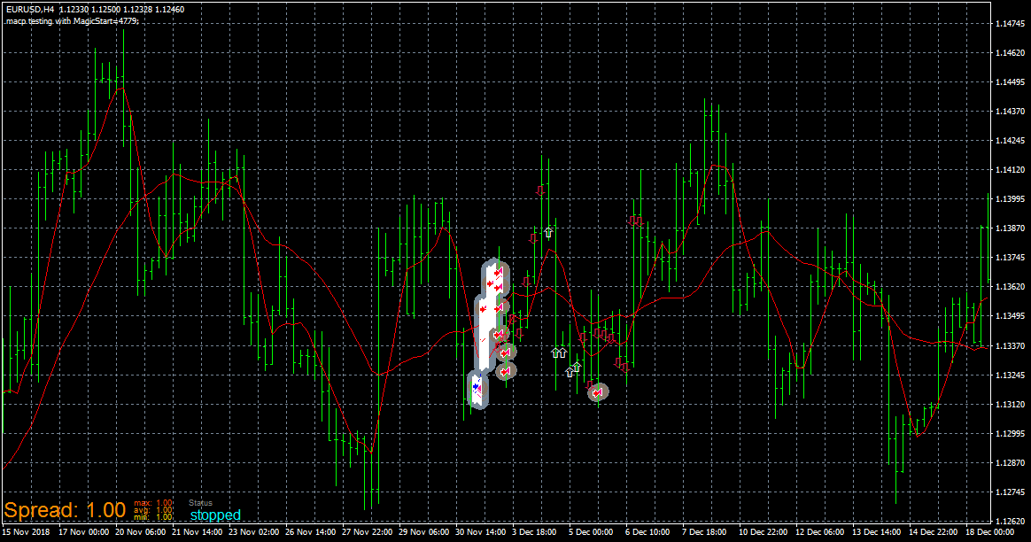This screenshot has height=542, width=1031.
Task: Click price label 1.14495 on the axis
Action: coord(1010,82)
